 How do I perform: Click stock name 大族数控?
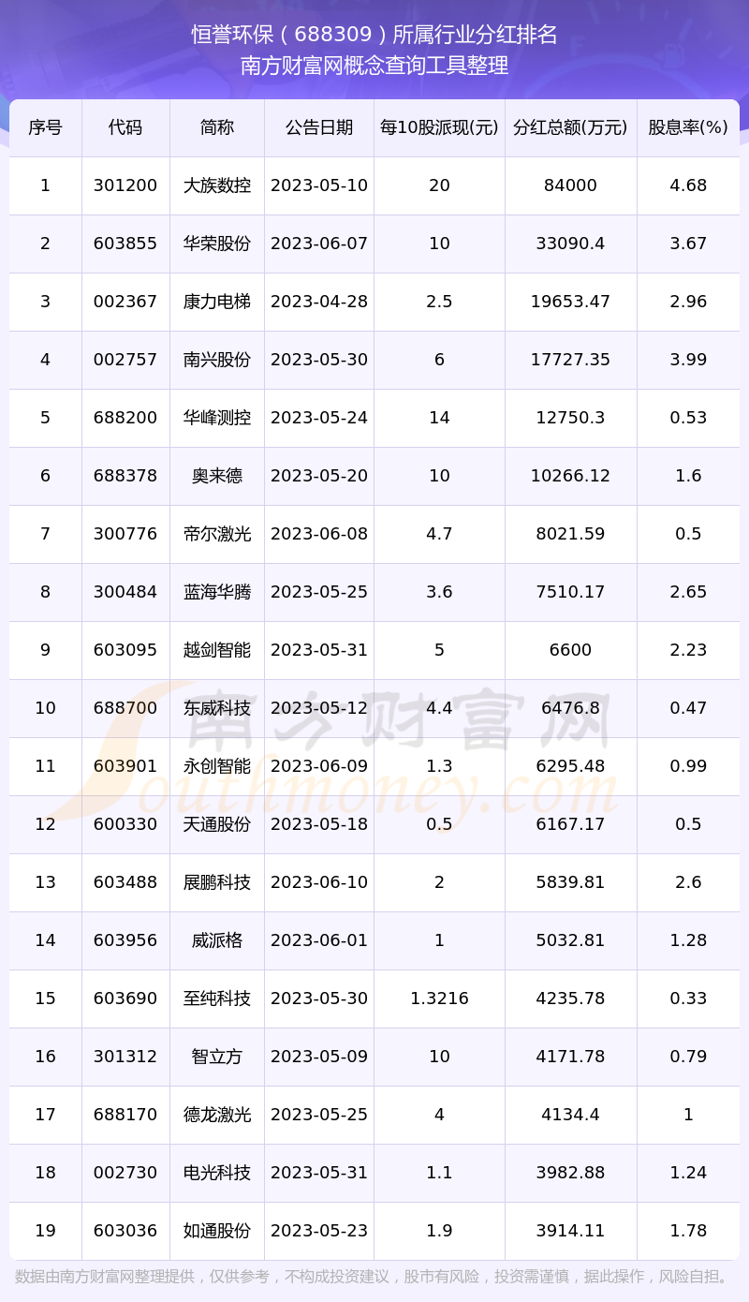pos(217,185)
